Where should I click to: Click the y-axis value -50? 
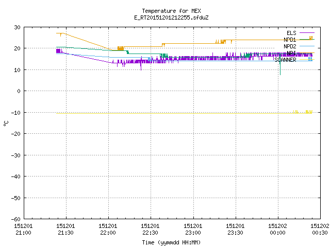pos(16,198)
